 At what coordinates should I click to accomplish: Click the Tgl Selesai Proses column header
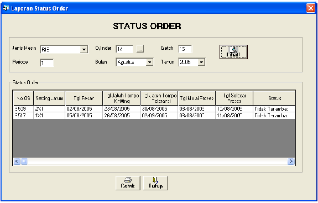234,98
